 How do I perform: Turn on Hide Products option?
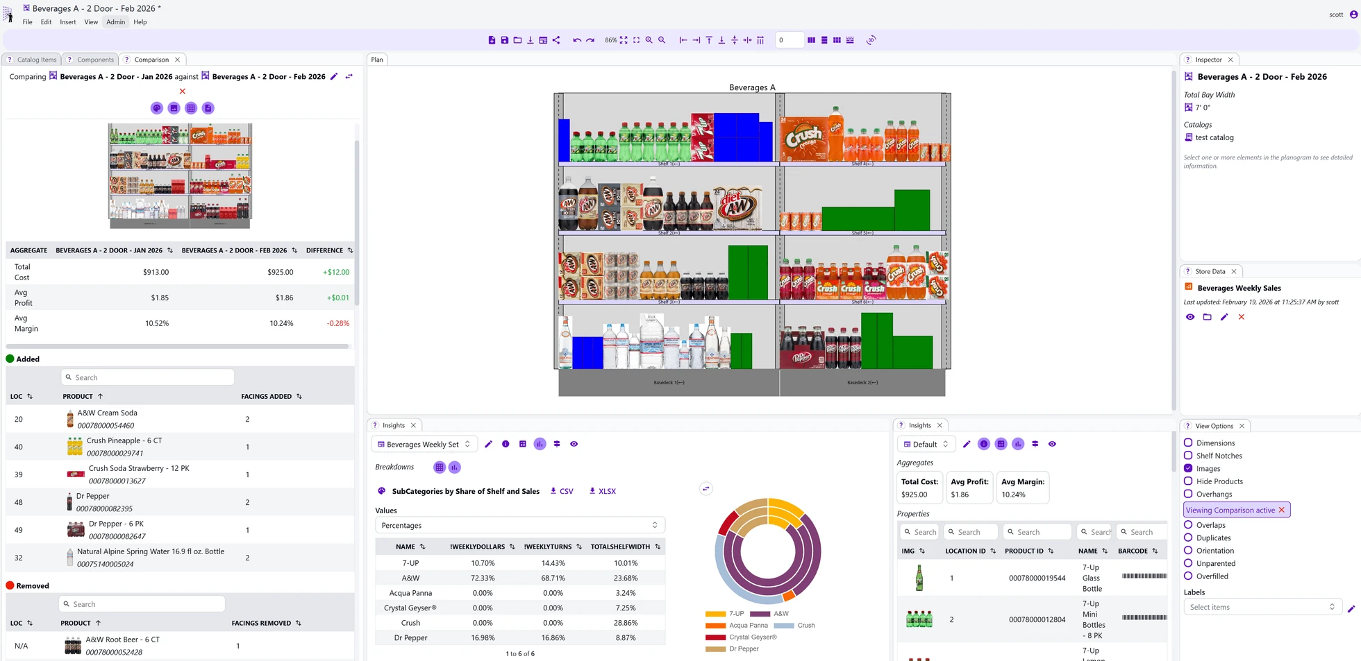click(x=1188, y=481)
